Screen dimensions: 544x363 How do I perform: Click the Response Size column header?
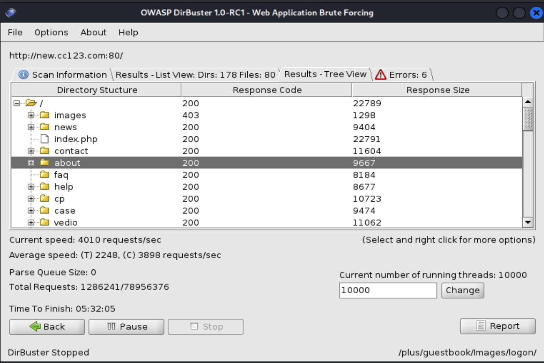(x=437, y=90)
